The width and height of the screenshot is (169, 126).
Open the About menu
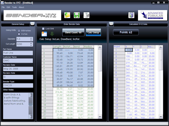21,7
